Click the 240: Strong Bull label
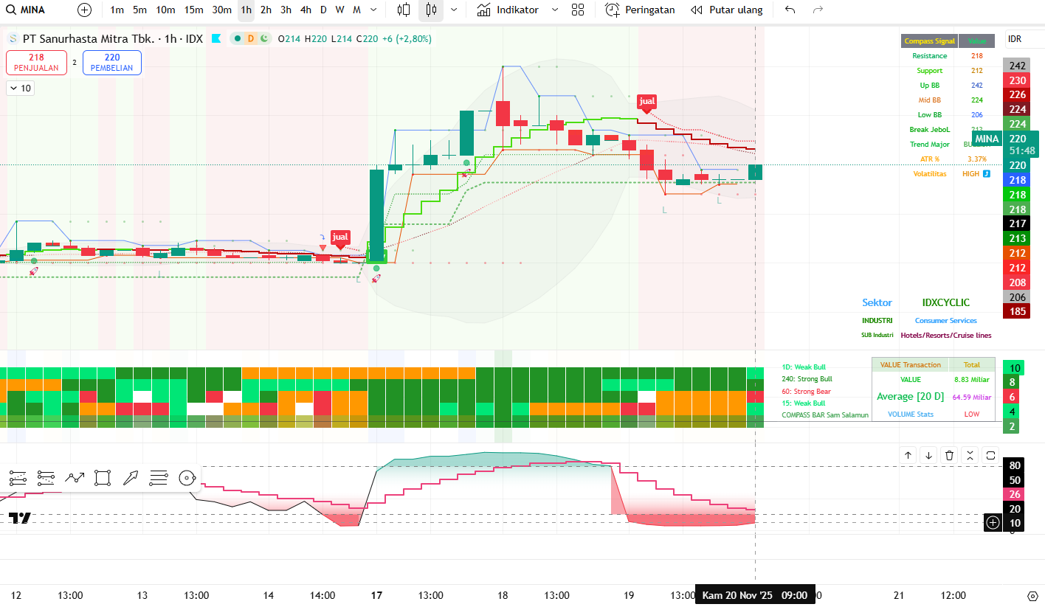 pyautogui.click(x=807, y=379)
